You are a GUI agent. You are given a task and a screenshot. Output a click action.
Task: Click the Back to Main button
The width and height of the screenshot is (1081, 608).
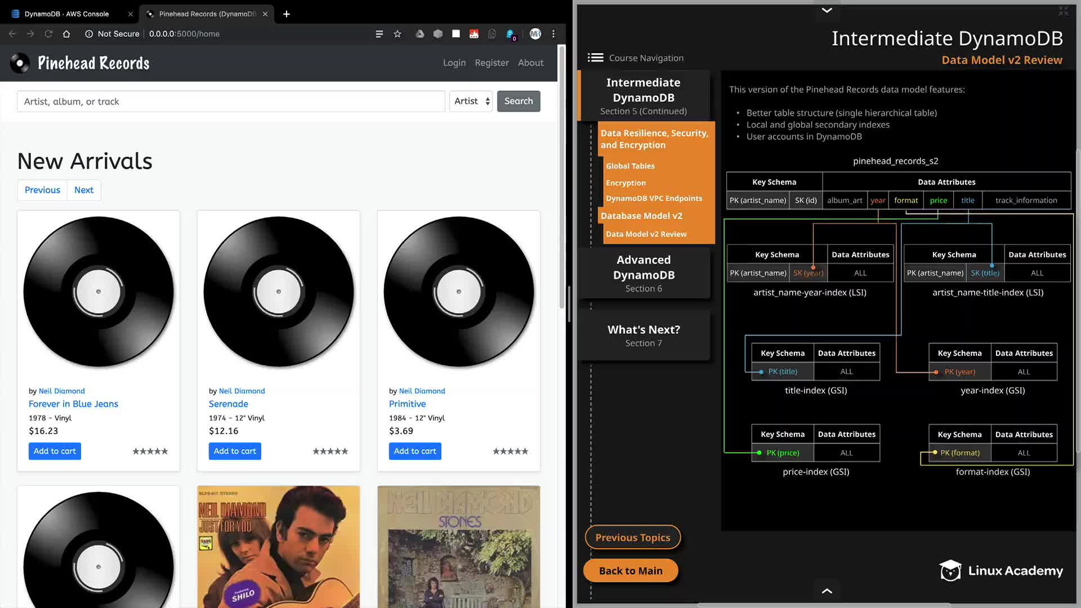coord(631,571)
